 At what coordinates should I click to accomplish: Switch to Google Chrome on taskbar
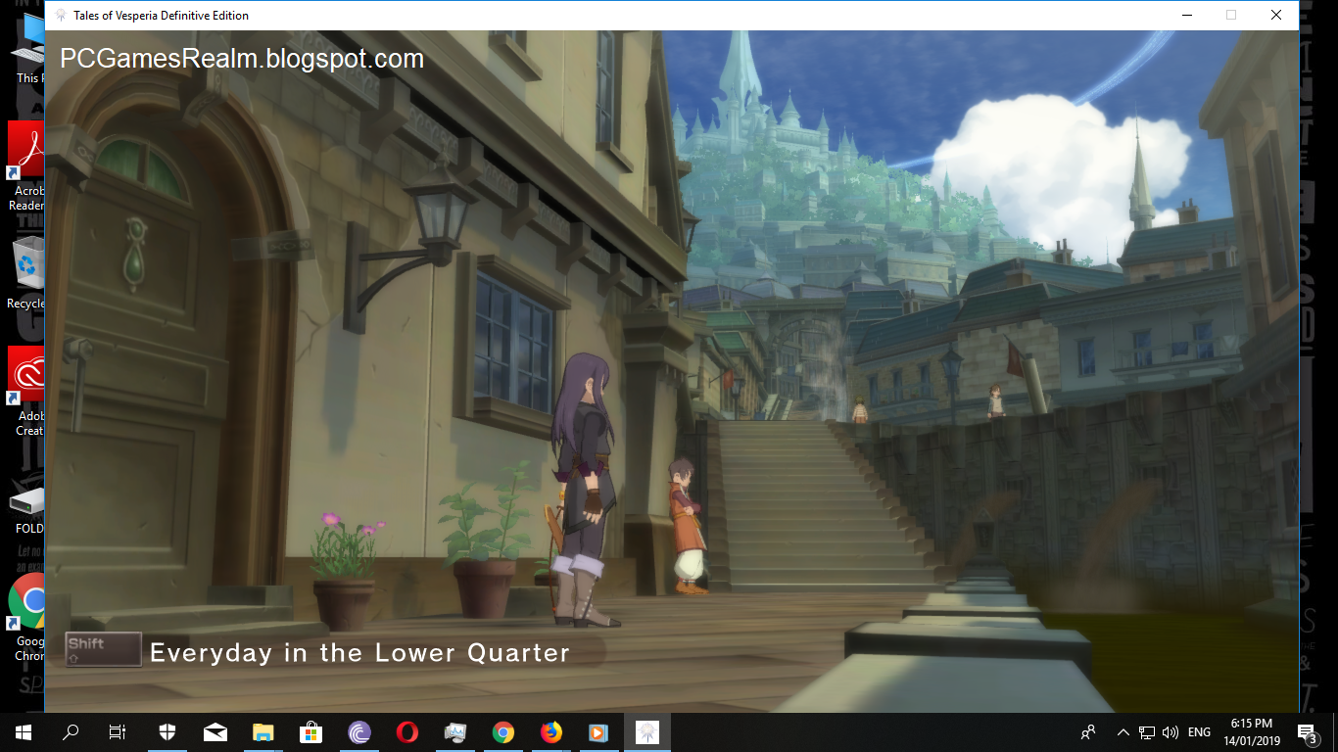503,731
